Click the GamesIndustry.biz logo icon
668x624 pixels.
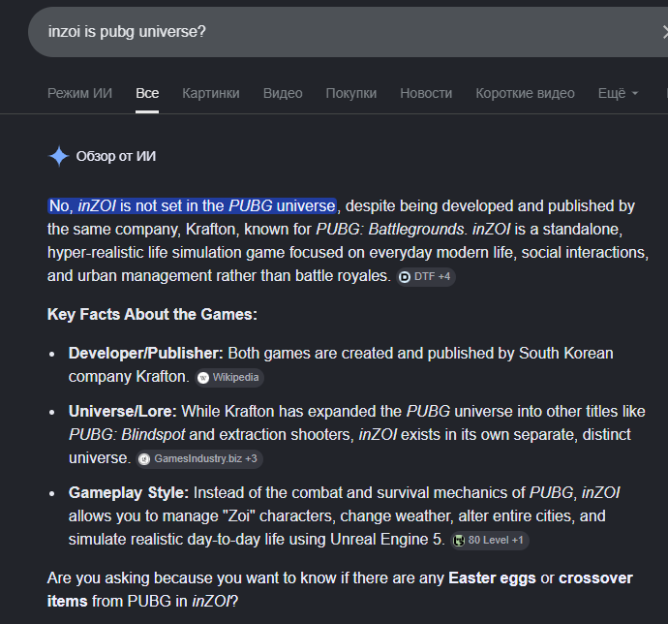click(x=144, y=459)
